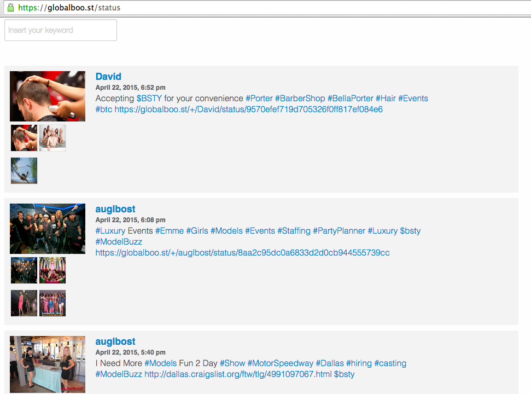Image resolution: width=531 pixels, height=394 pixels.
Task: Click the #Porter hashtag
Action: [x=259, y=99]
